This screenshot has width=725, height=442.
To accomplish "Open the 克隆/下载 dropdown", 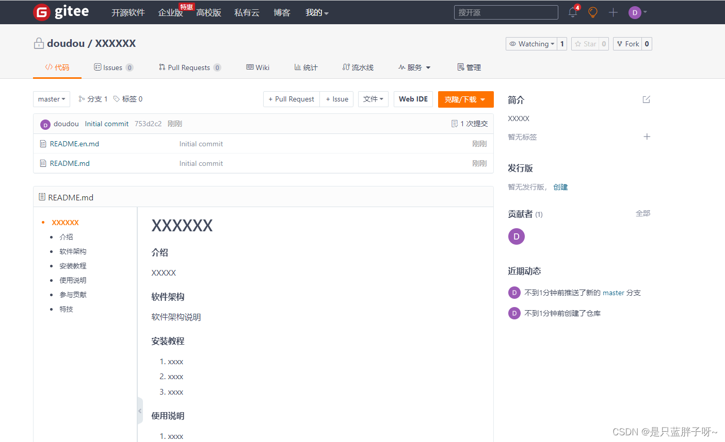I will 465,99.
